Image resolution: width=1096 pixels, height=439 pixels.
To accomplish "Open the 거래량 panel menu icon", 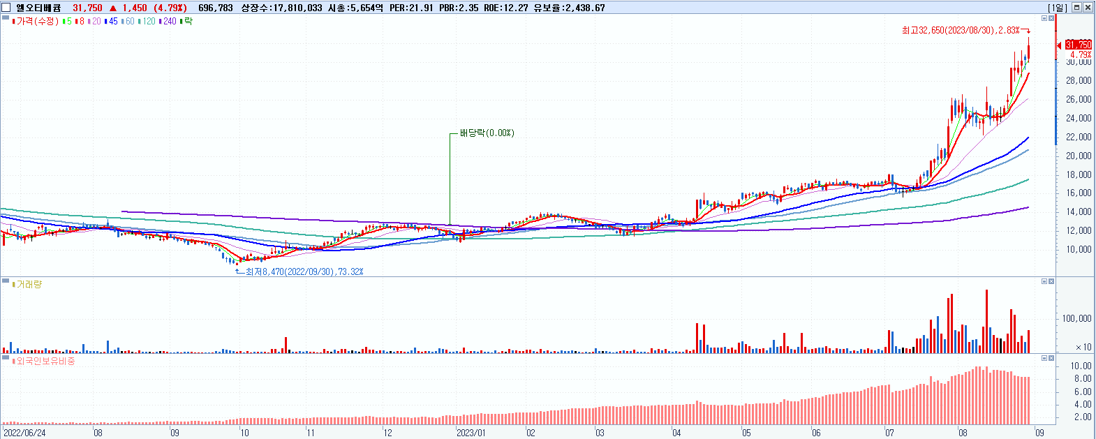I will [x=6, y=281].
